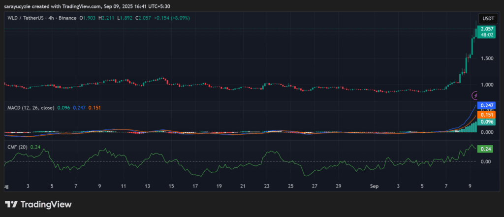Click the 23 date marker on time axis

pyautogui.click(x=267, y=186)
